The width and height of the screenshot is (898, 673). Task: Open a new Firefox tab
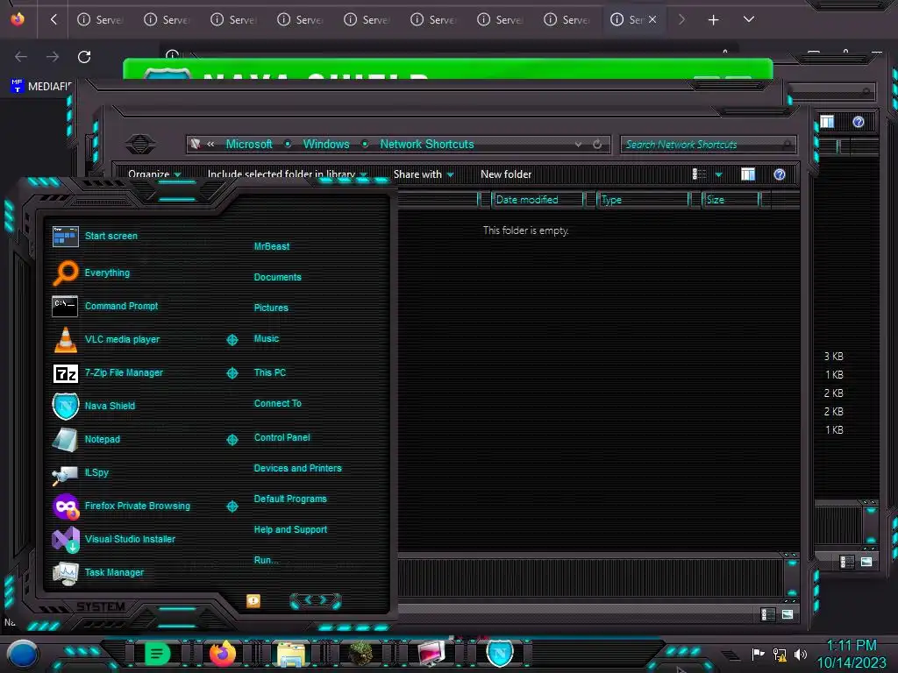click(x=713, y=20)
